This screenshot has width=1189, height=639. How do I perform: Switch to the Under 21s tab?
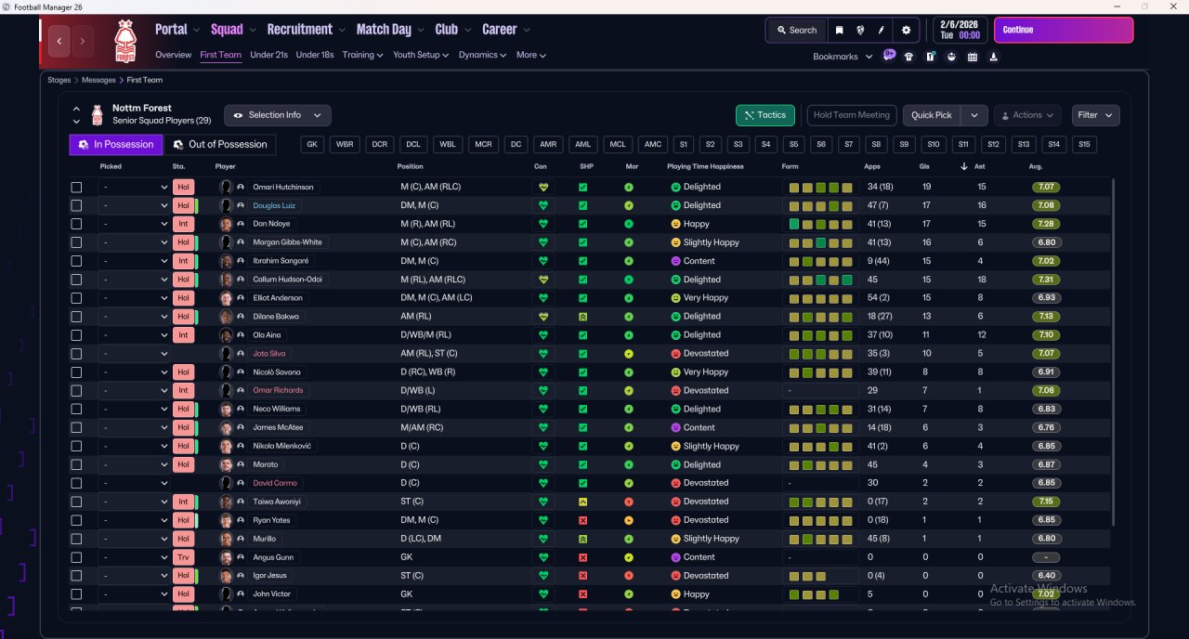(268, 55)
